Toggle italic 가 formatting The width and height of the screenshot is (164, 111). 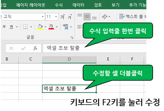coord(4,27)
